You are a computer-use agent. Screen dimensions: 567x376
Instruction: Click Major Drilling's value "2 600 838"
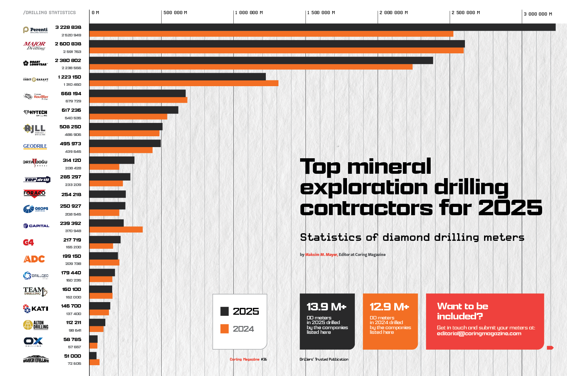tap(68, 44)
